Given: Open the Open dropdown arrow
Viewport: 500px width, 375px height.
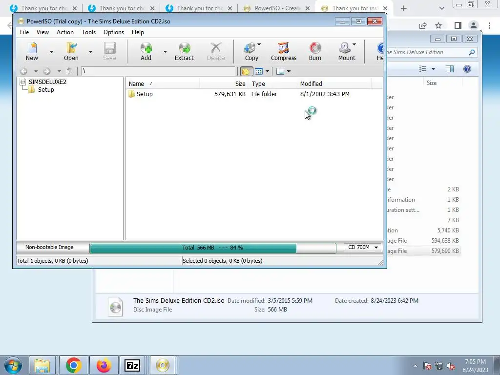Looking at the screenshot, I should click(90, 51).
